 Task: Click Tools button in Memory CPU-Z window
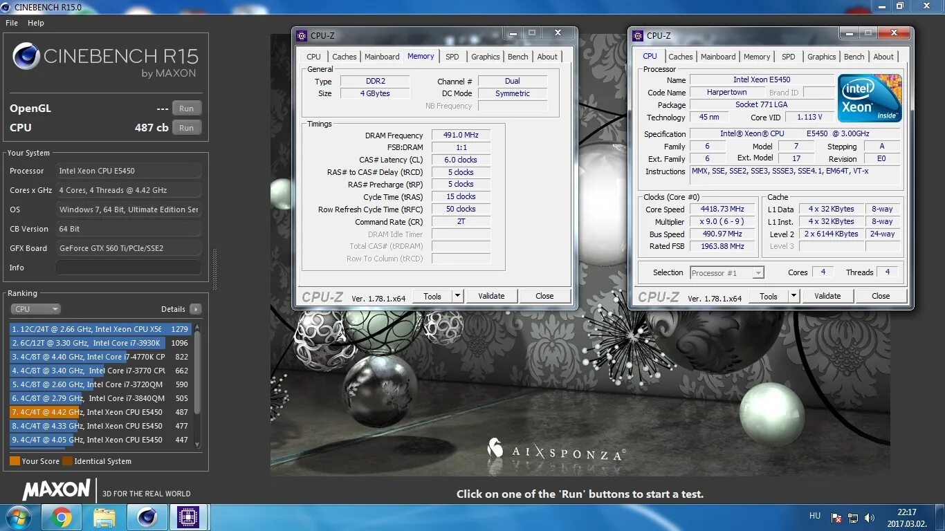pos(432,296)
